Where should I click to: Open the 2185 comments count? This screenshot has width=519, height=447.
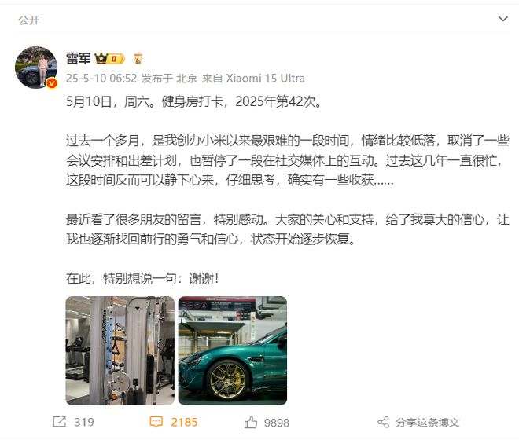[184, 422]
